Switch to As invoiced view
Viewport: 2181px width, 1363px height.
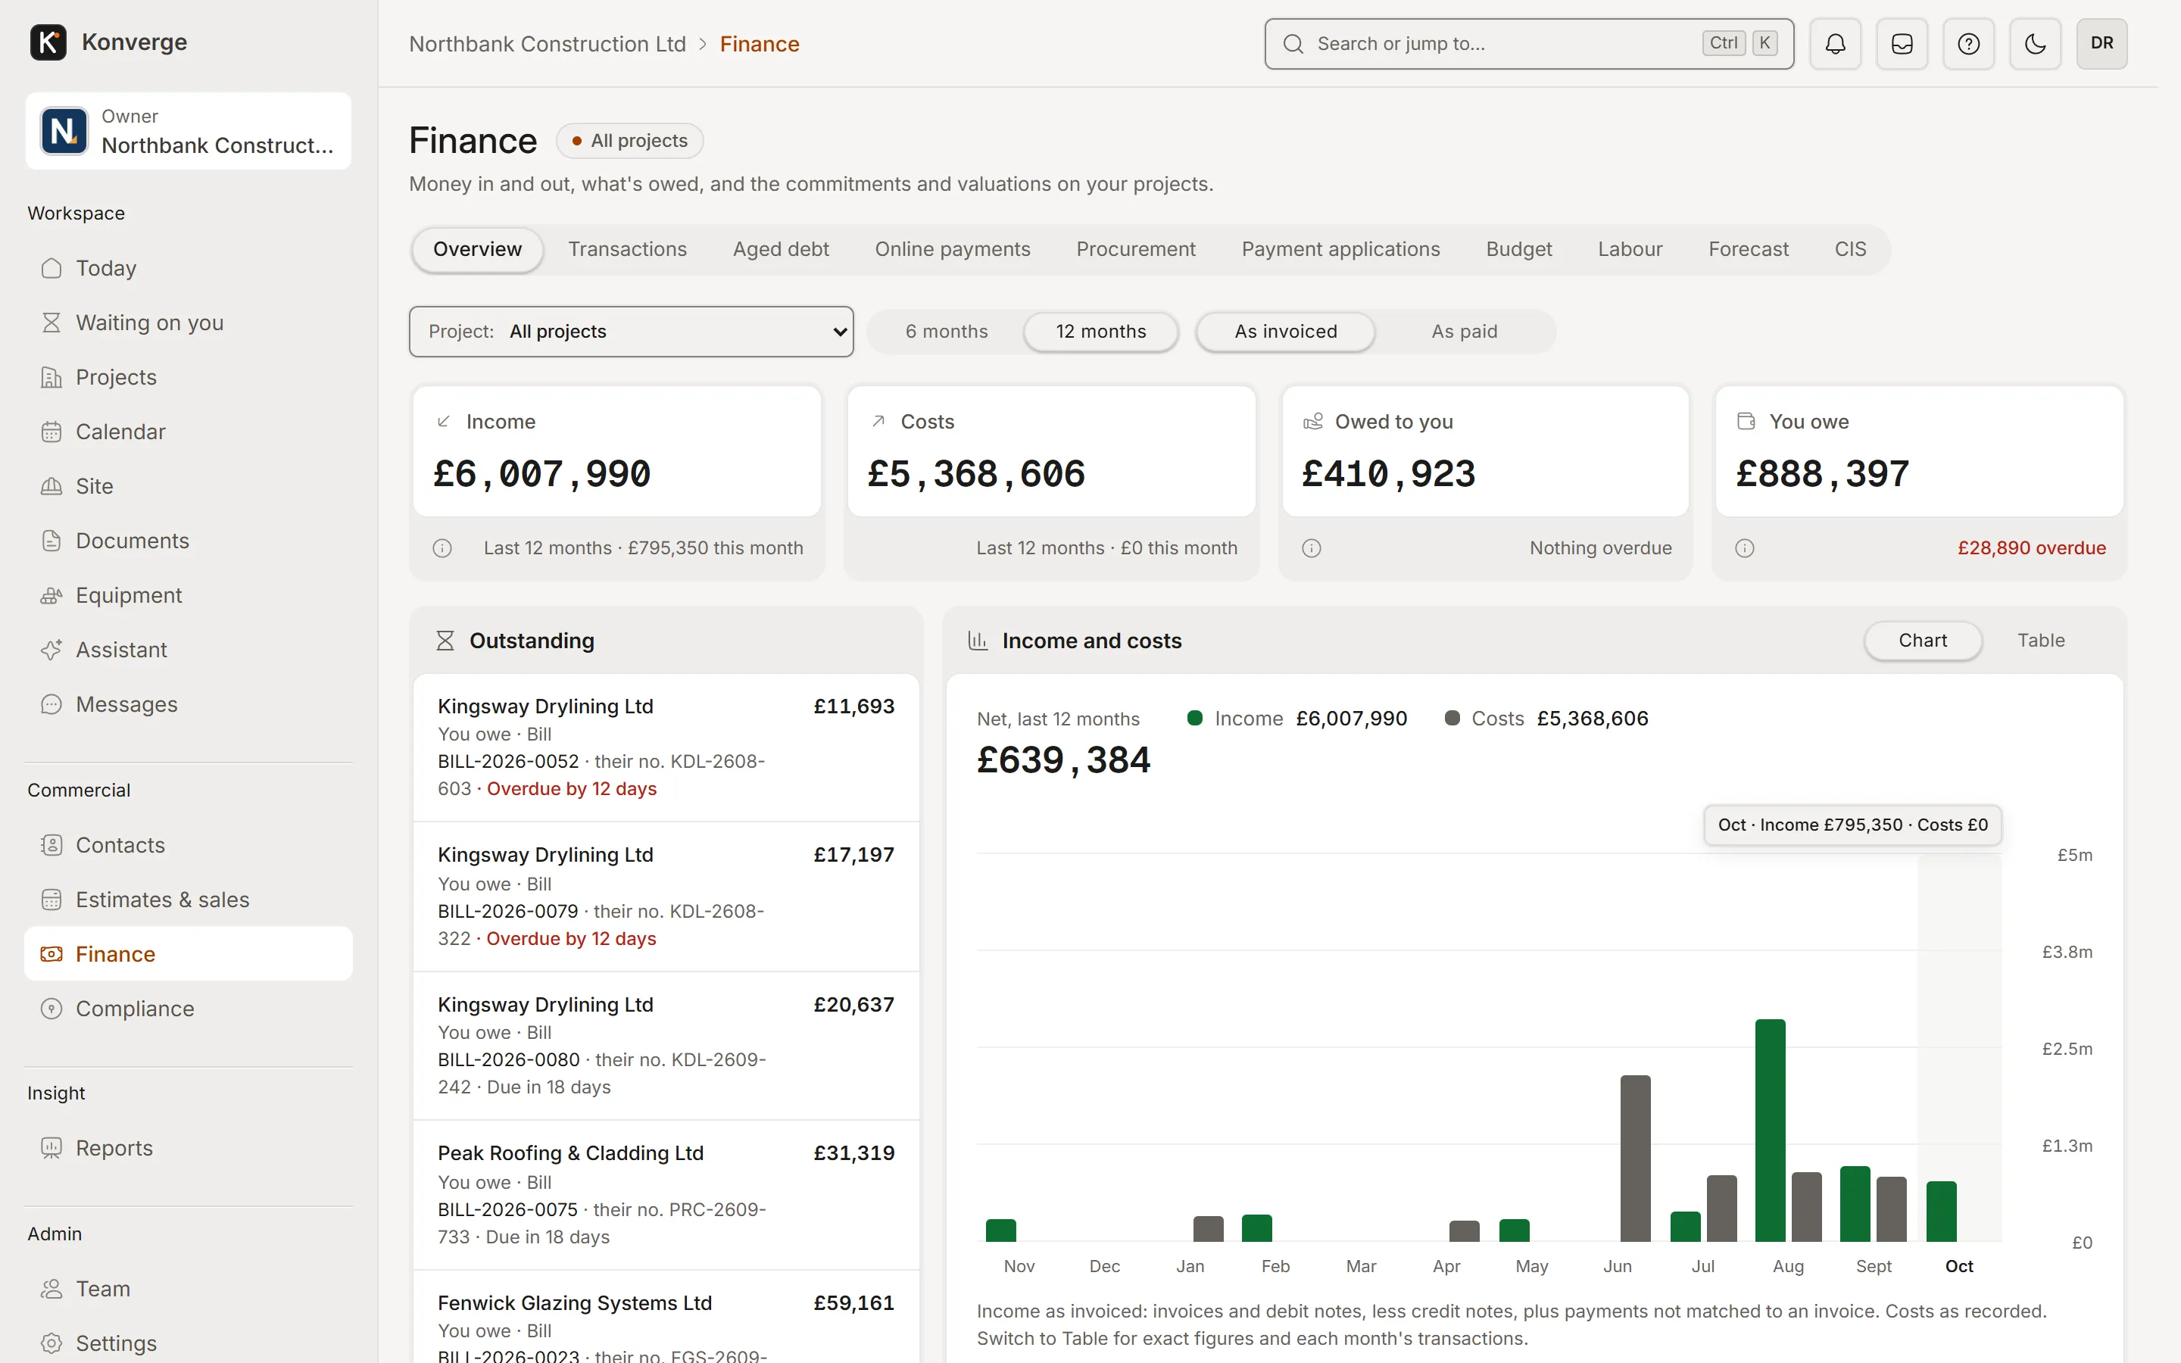point(1285,332)
